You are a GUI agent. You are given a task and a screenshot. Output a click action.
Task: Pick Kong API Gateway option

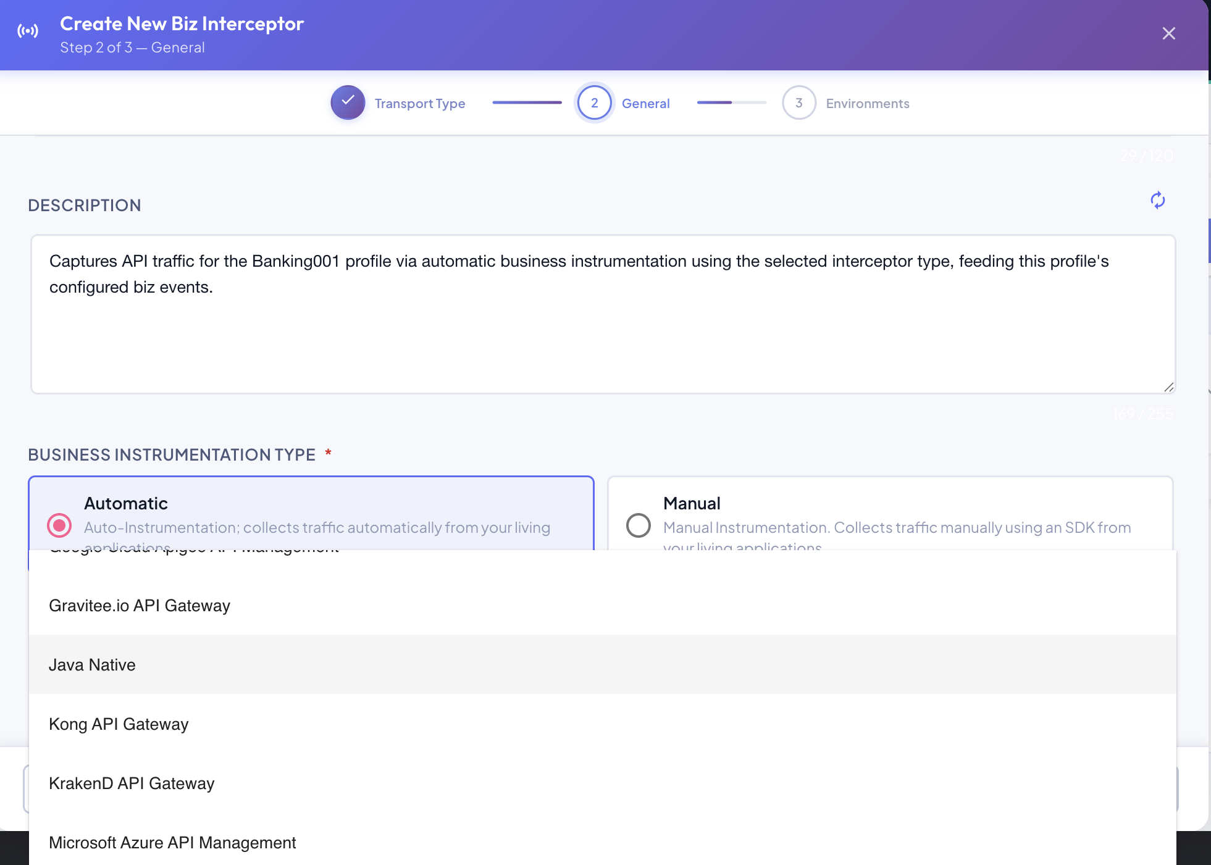[x=603, y=724]
